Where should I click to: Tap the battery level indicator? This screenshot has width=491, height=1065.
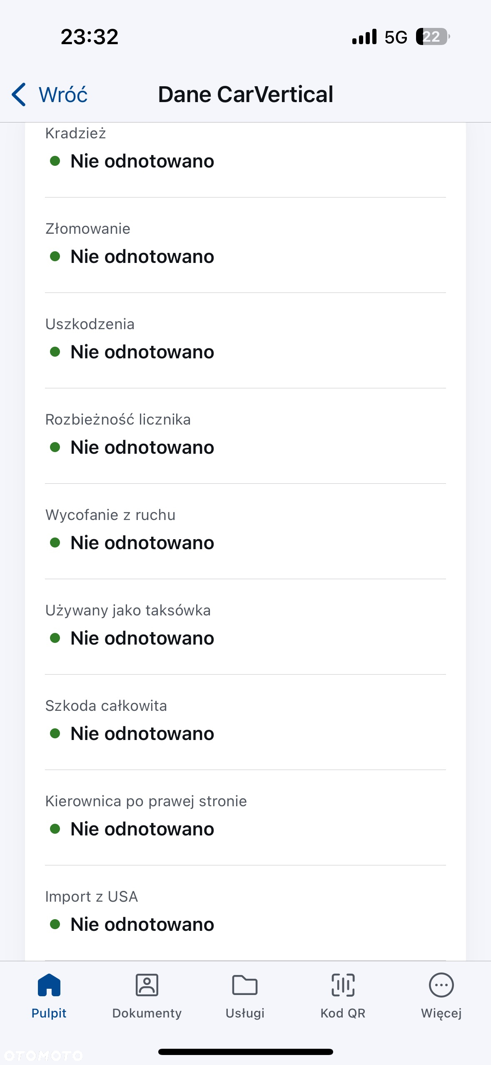433,37
